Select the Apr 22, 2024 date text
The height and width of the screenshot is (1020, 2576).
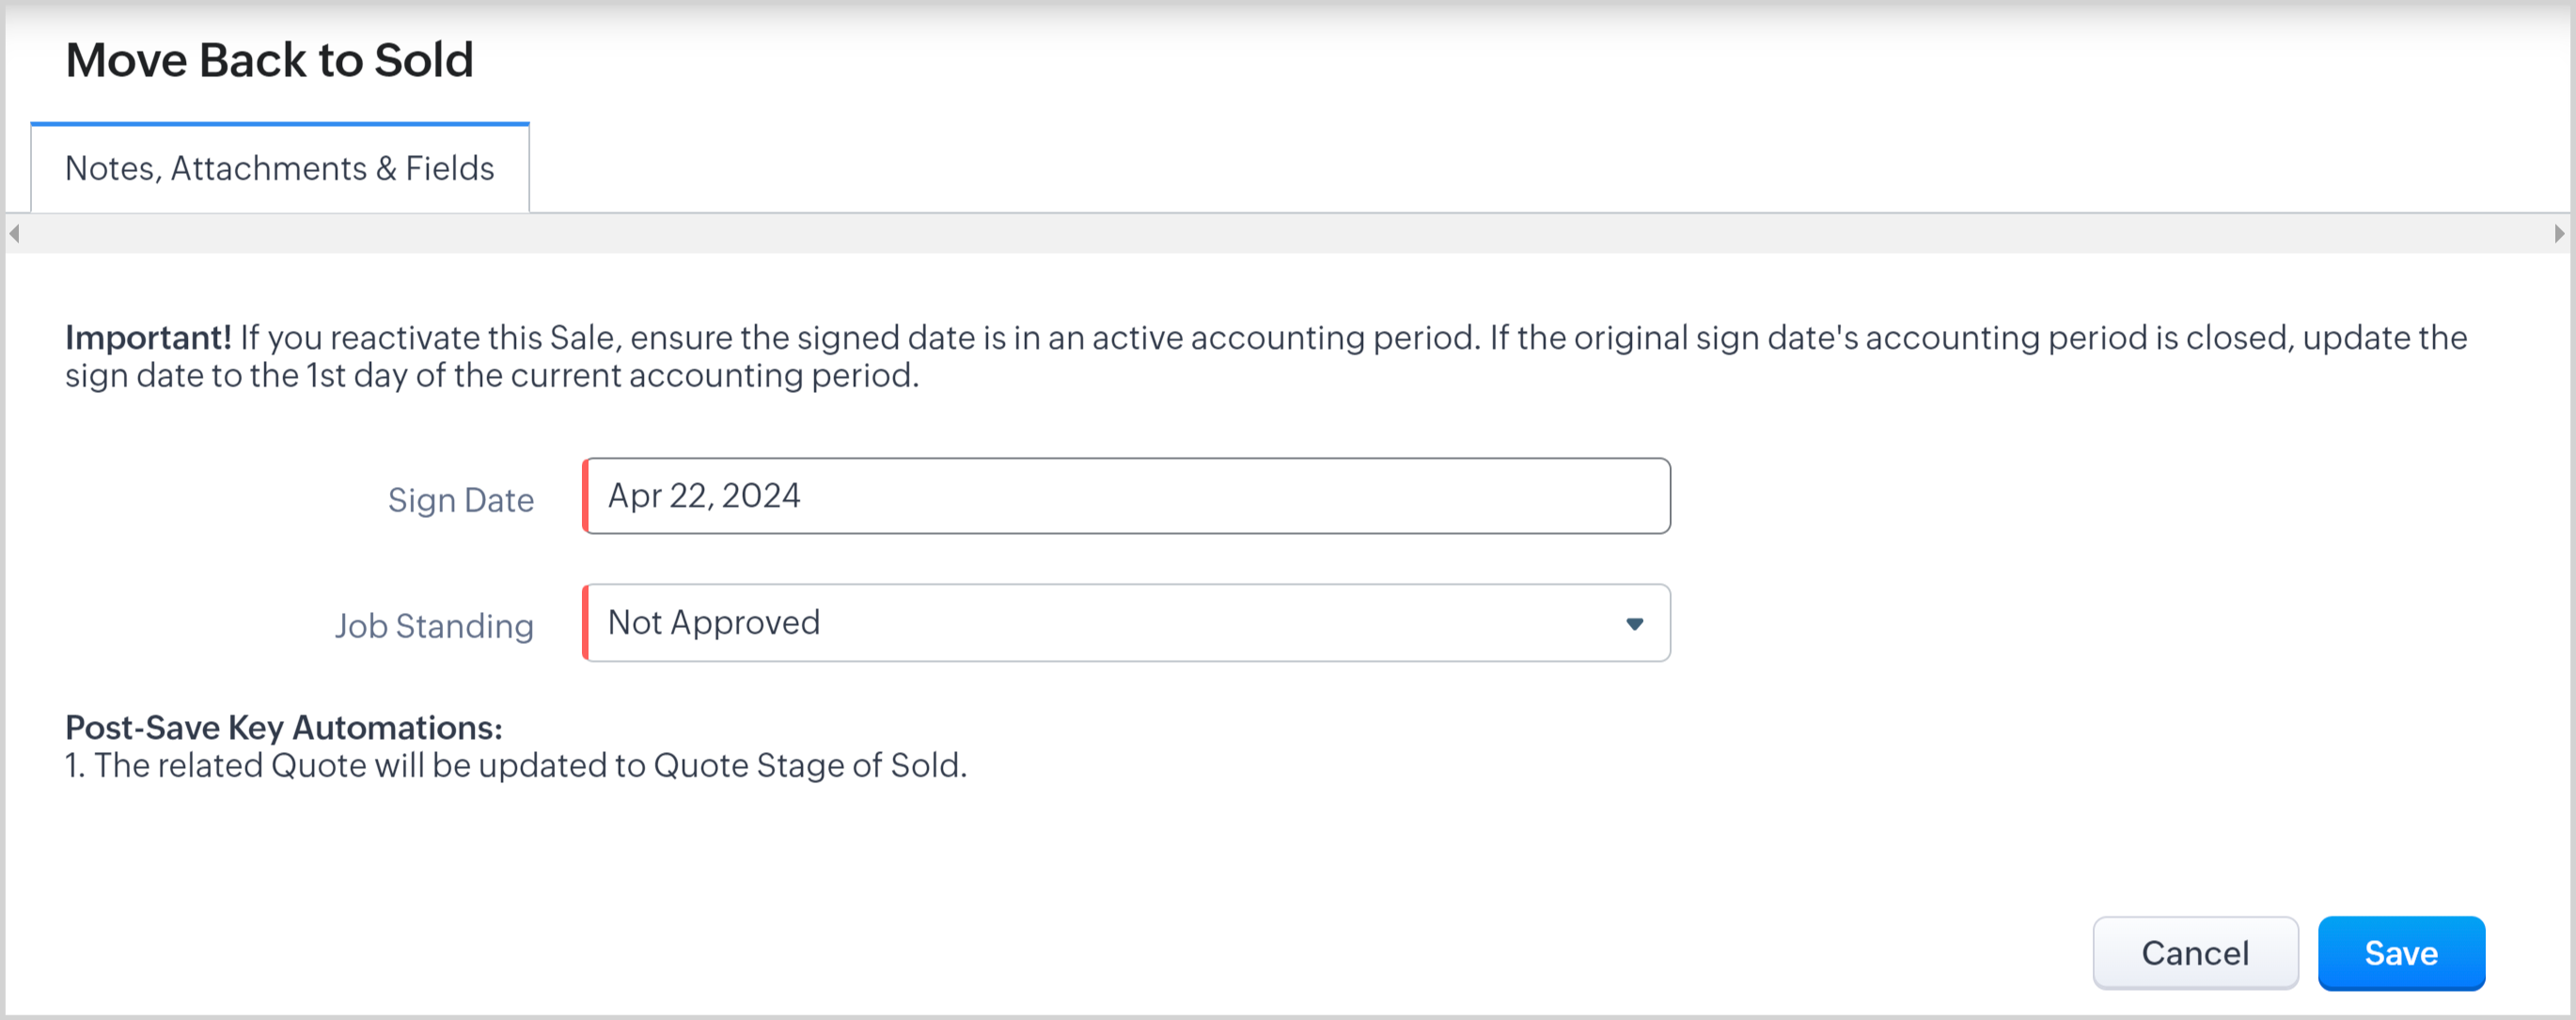pos(703,496)
